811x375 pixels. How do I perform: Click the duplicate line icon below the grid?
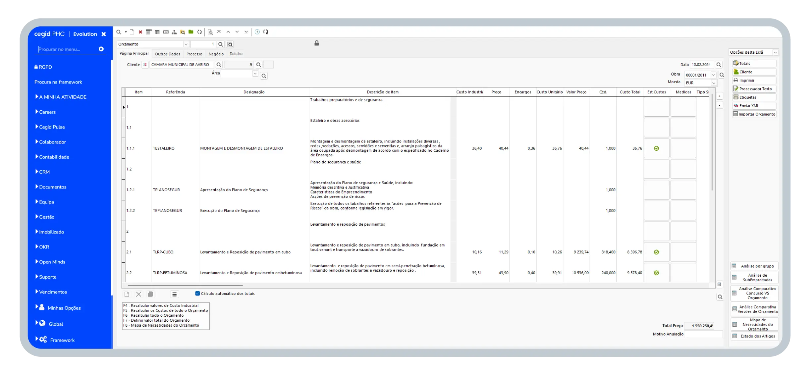coord(150,294)
